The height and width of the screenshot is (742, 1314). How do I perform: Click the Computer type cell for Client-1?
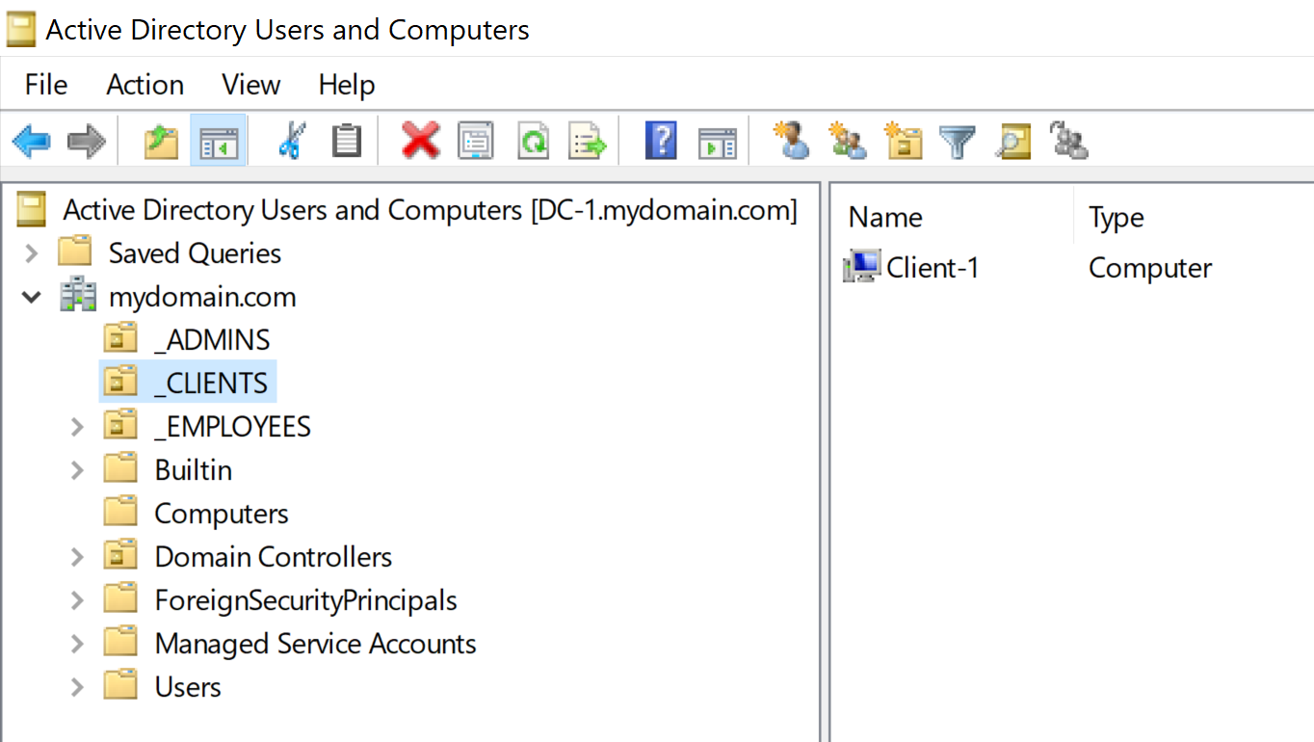[1149, 267]
